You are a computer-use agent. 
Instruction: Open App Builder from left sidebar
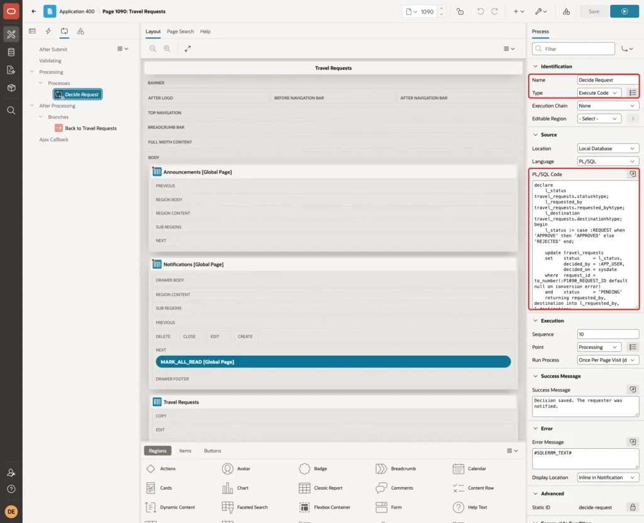pyautogui.click(x=11, y=34)
